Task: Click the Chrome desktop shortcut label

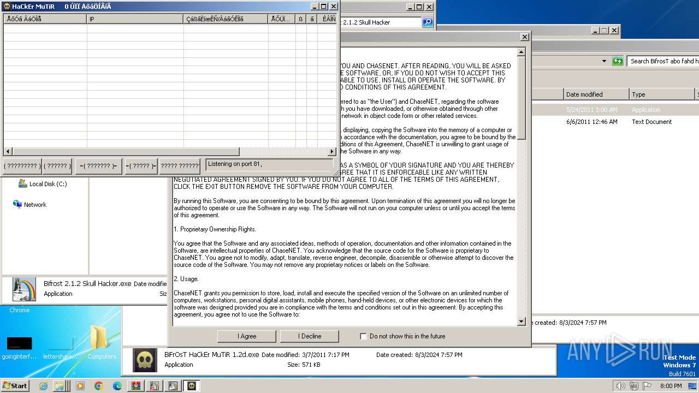Action: [20, 310]
